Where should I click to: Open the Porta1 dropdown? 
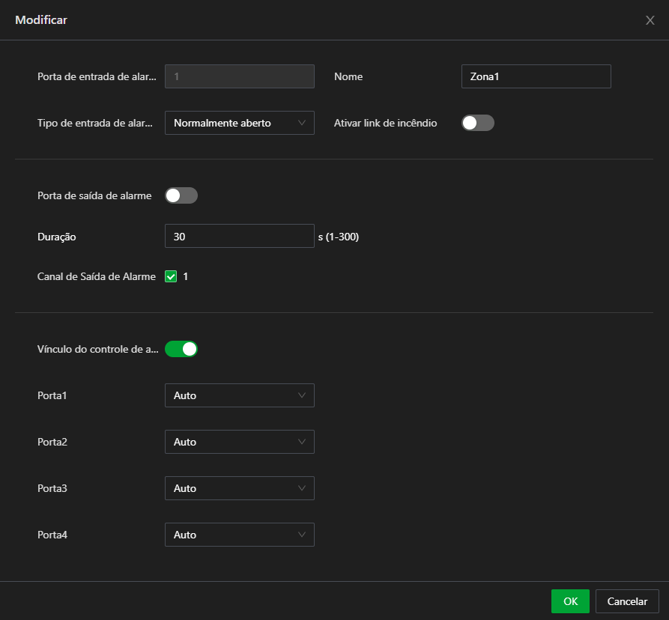[239, 395]
